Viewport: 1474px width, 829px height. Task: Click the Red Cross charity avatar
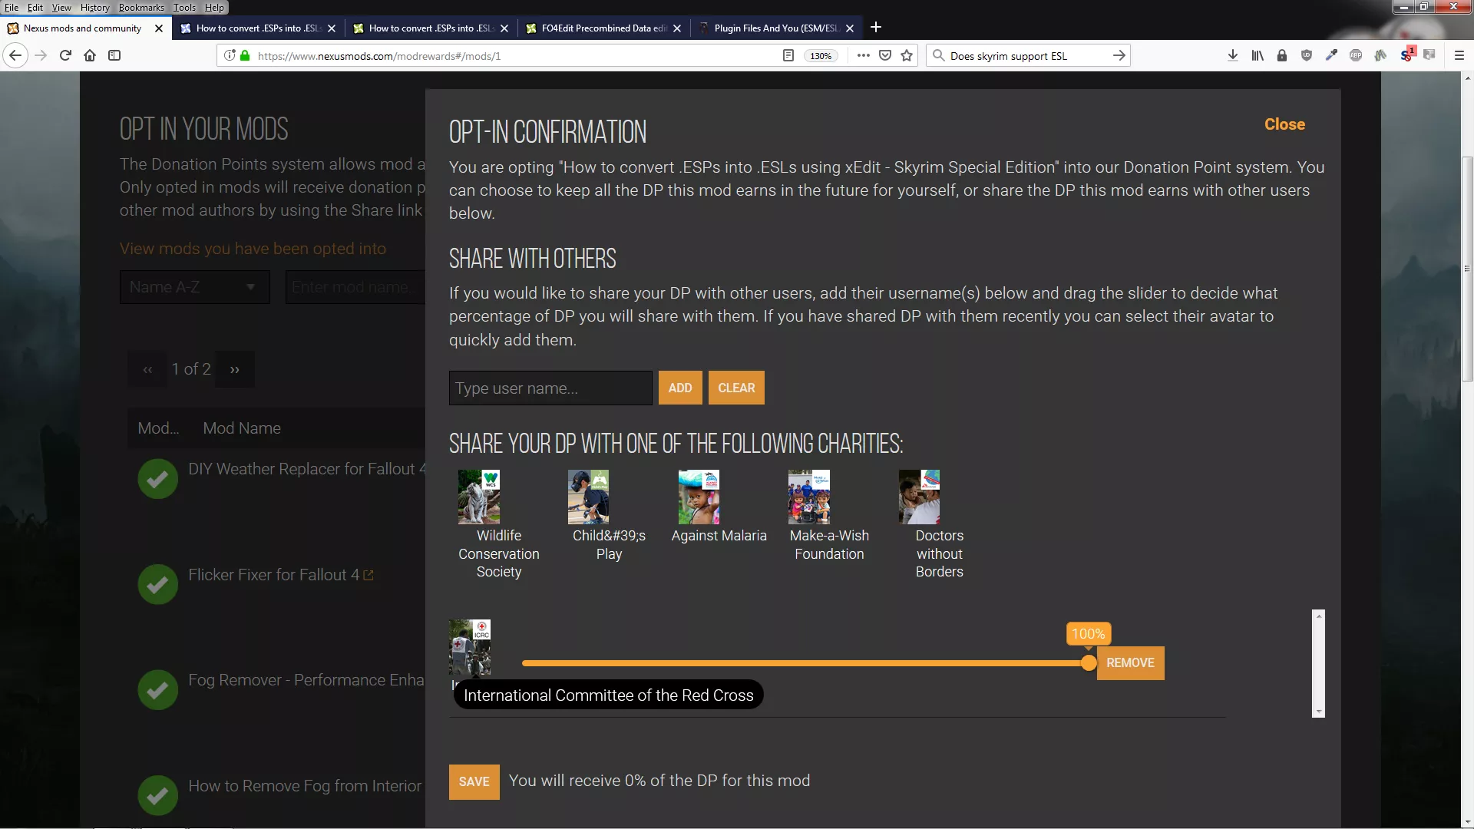470,647
